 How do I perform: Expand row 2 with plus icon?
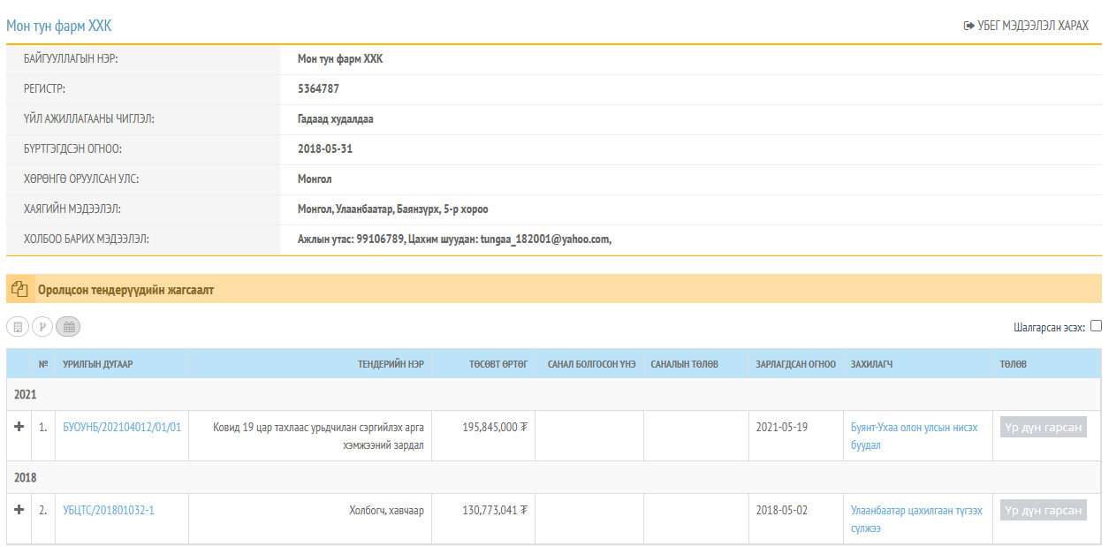(19, 510)
